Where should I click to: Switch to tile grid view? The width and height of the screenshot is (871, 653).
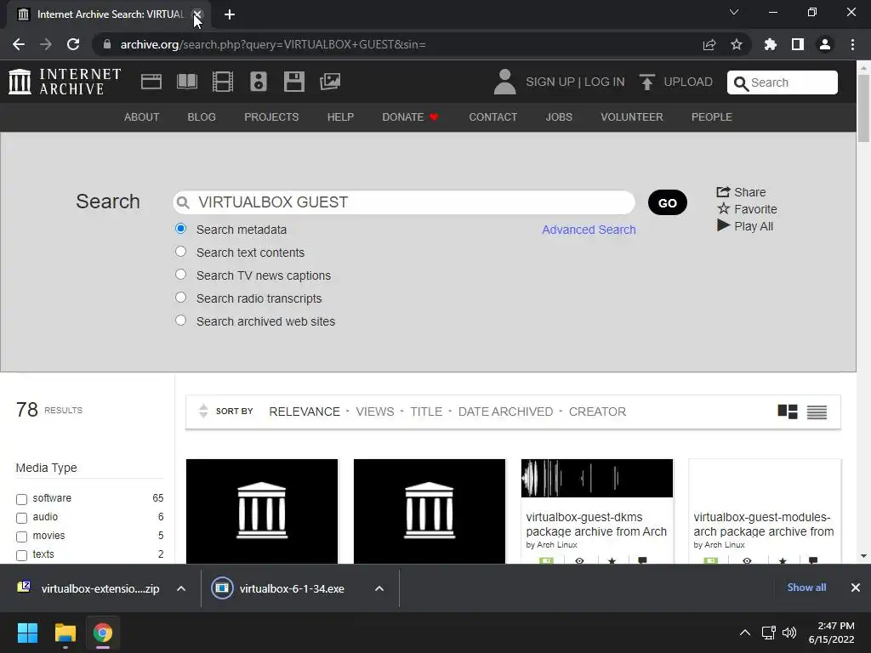pos(787,412)
